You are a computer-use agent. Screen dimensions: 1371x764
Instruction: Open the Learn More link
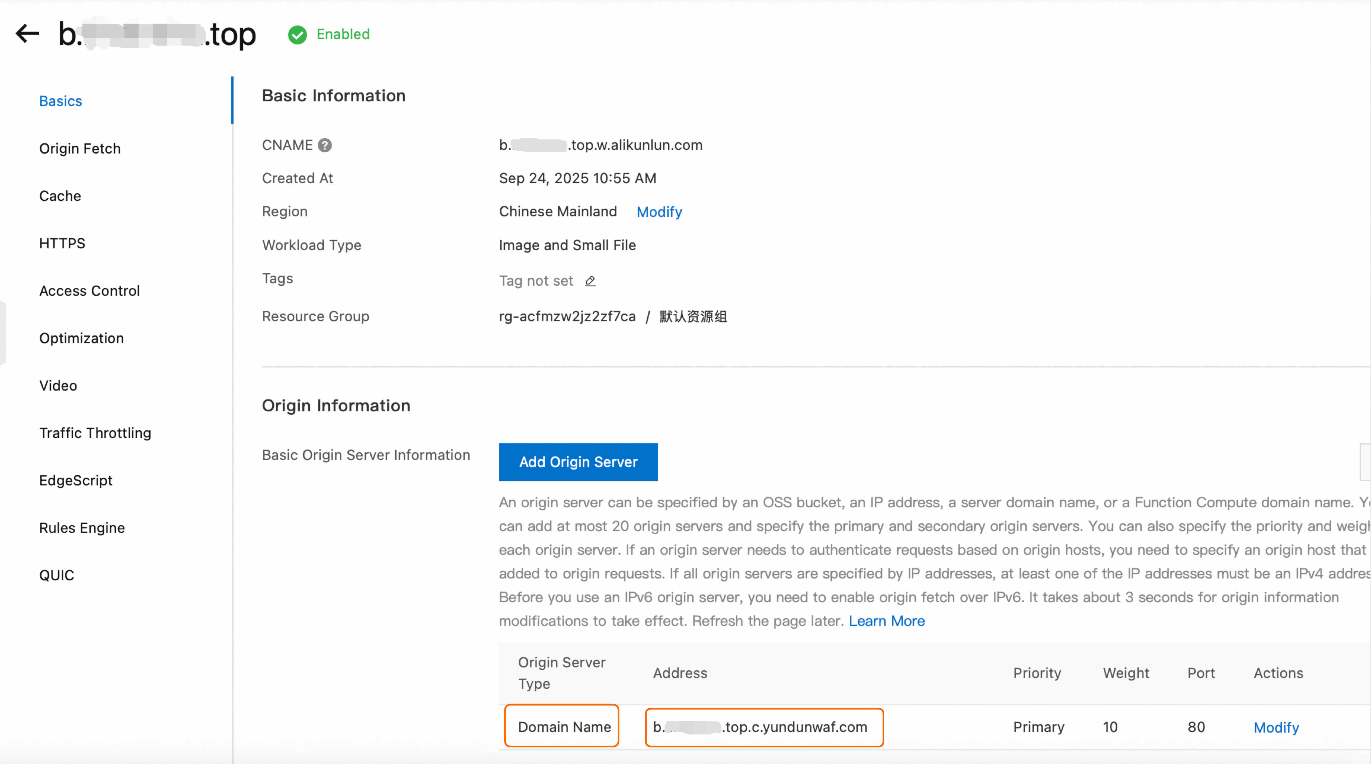[886, 621]
